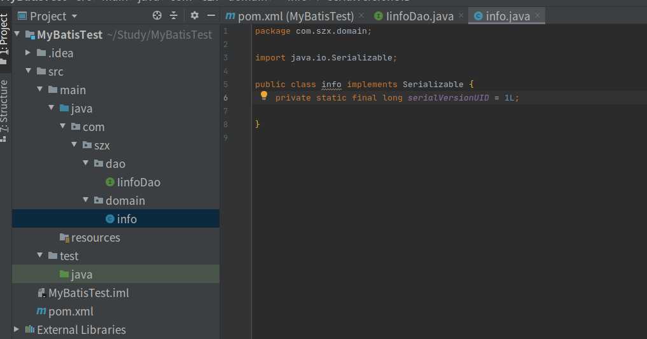Collapse the MyBatisTest root node arrow

coord(17,34)
